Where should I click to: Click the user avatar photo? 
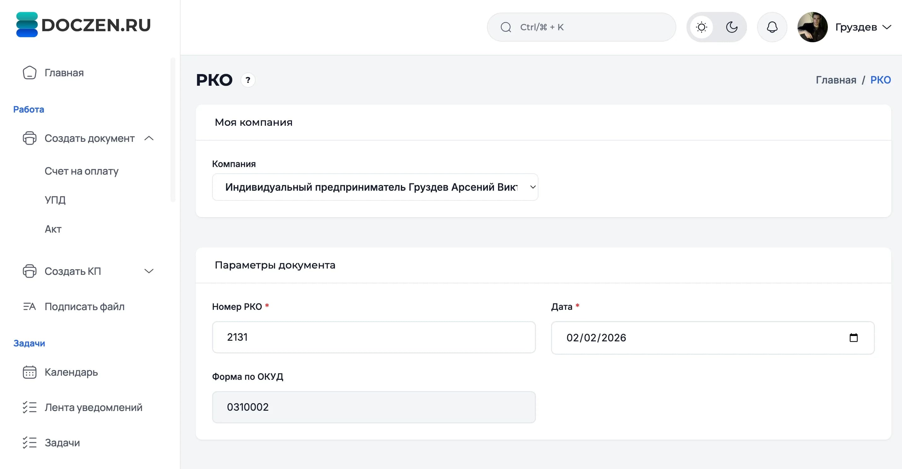click(812, 27)
